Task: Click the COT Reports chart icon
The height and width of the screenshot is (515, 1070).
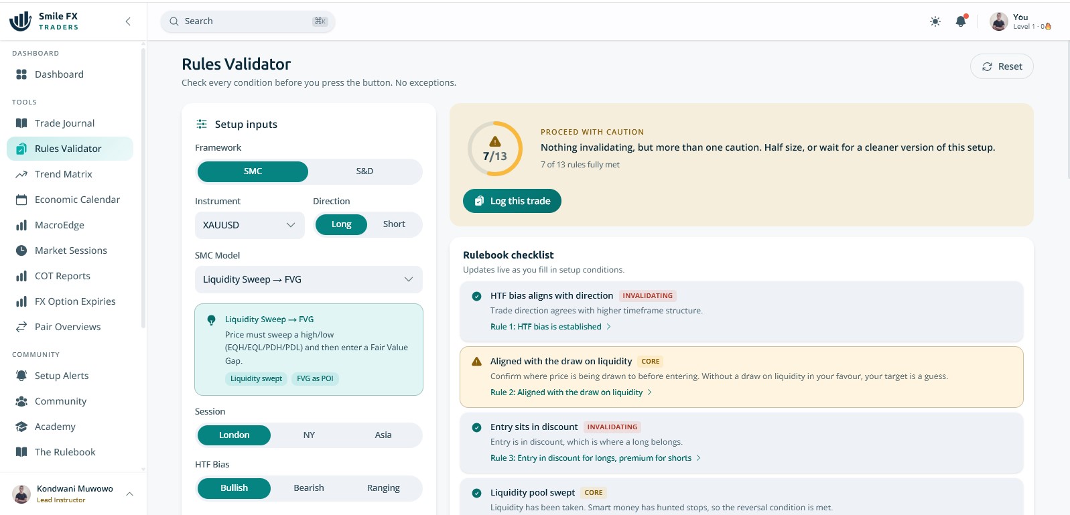Action: point(21,276)
